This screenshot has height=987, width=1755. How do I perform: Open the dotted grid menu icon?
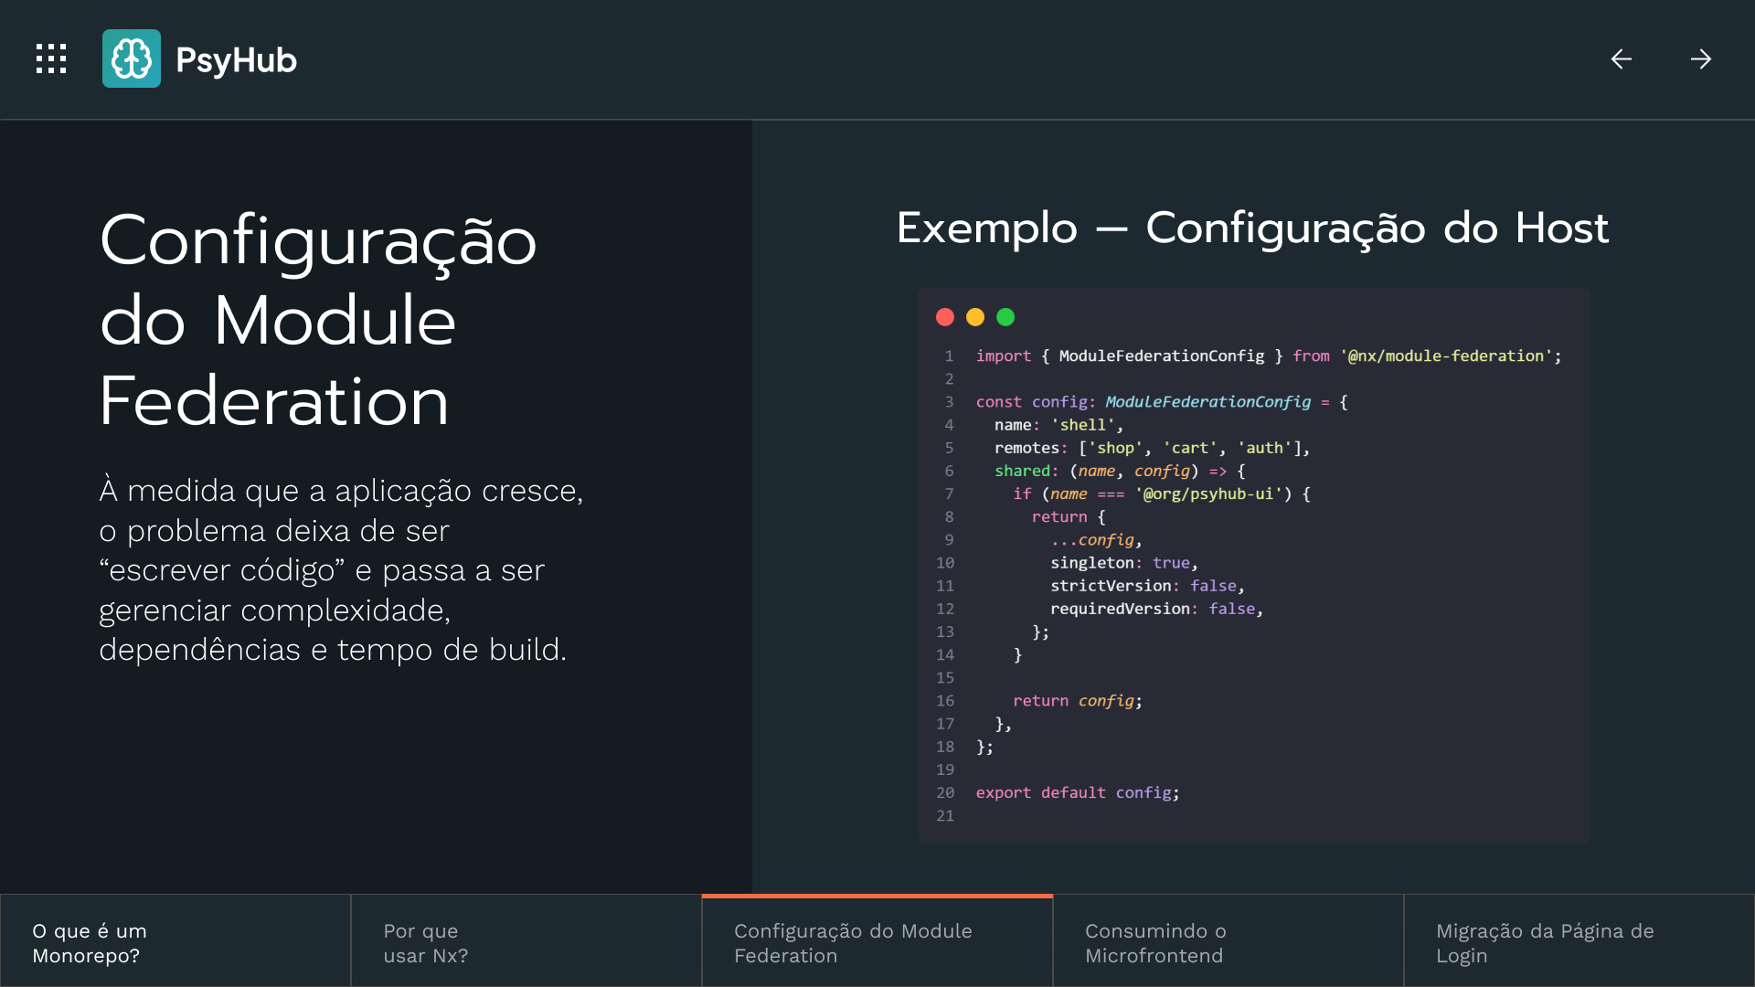click(x=51, y=58)
